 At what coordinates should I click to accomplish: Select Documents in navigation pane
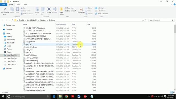[9, 40]
